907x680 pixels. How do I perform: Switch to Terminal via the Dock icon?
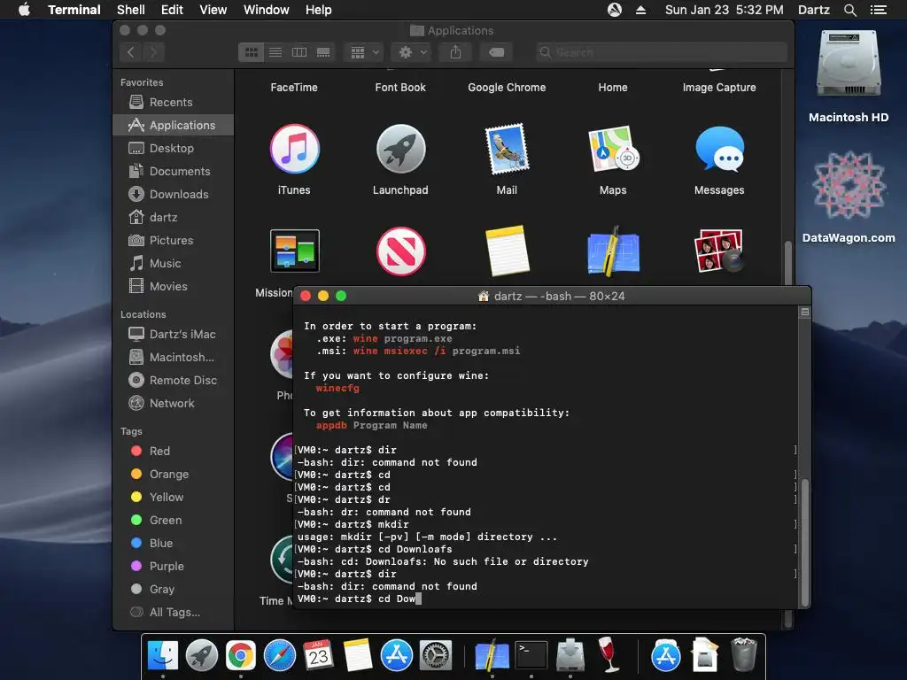pyautogui.click(x=531, y=656)
